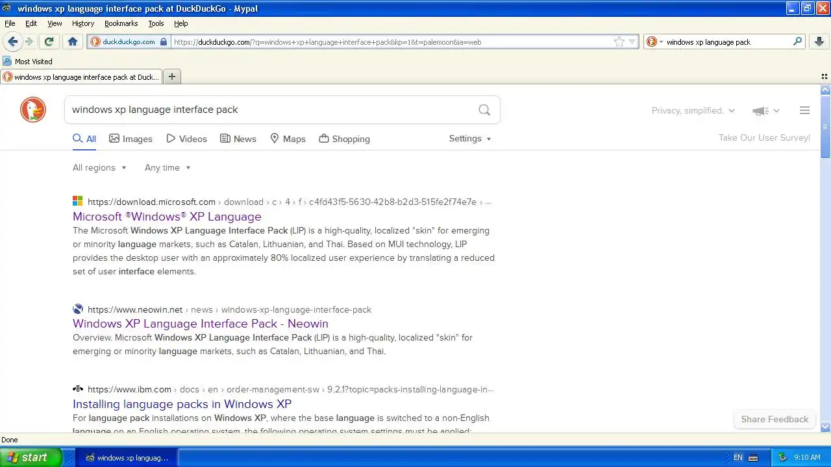
Task: Click the DuckDuckGo duck logo
Action: click(33, 110)
